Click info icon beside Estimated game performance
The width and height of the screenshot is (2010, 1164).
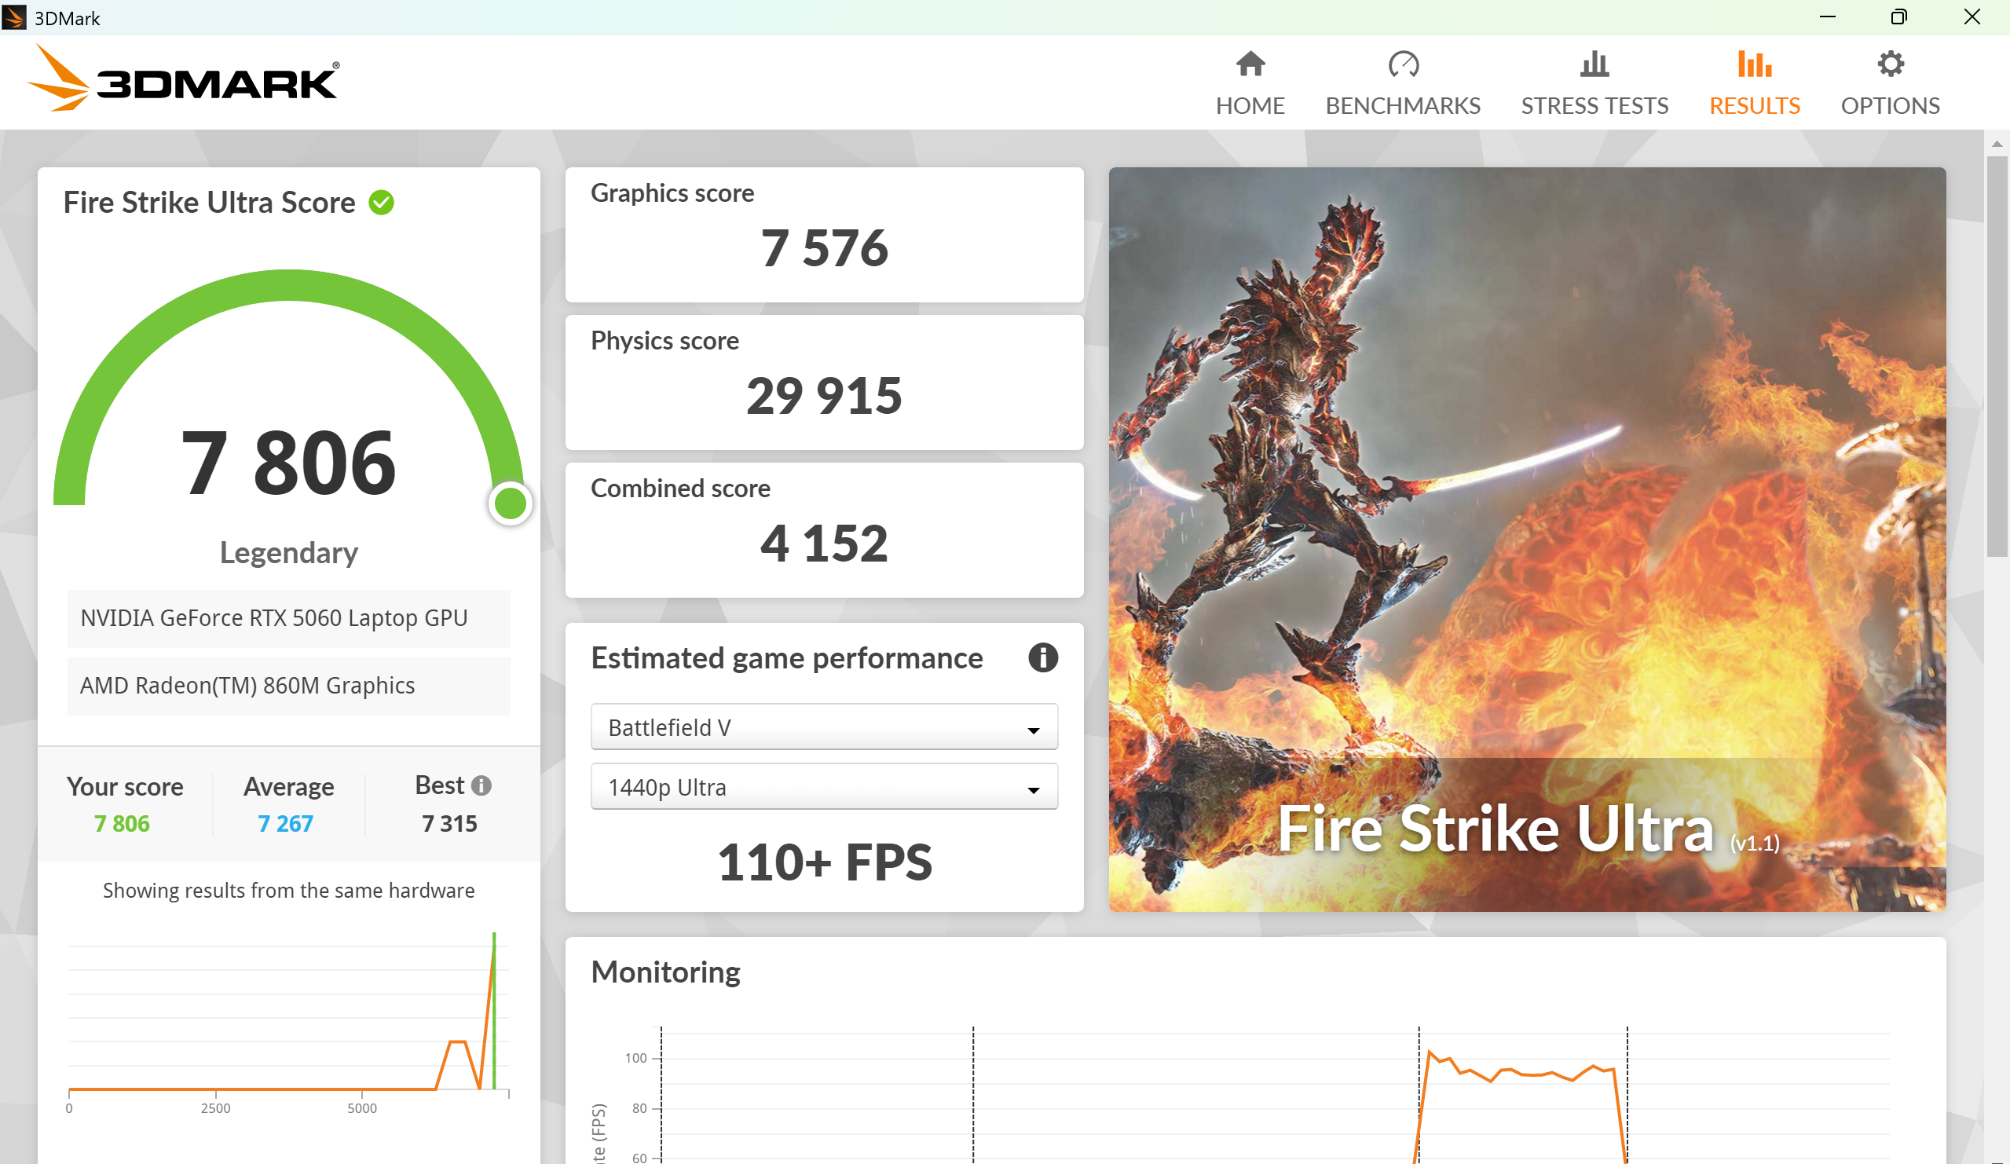[1042, 658]
